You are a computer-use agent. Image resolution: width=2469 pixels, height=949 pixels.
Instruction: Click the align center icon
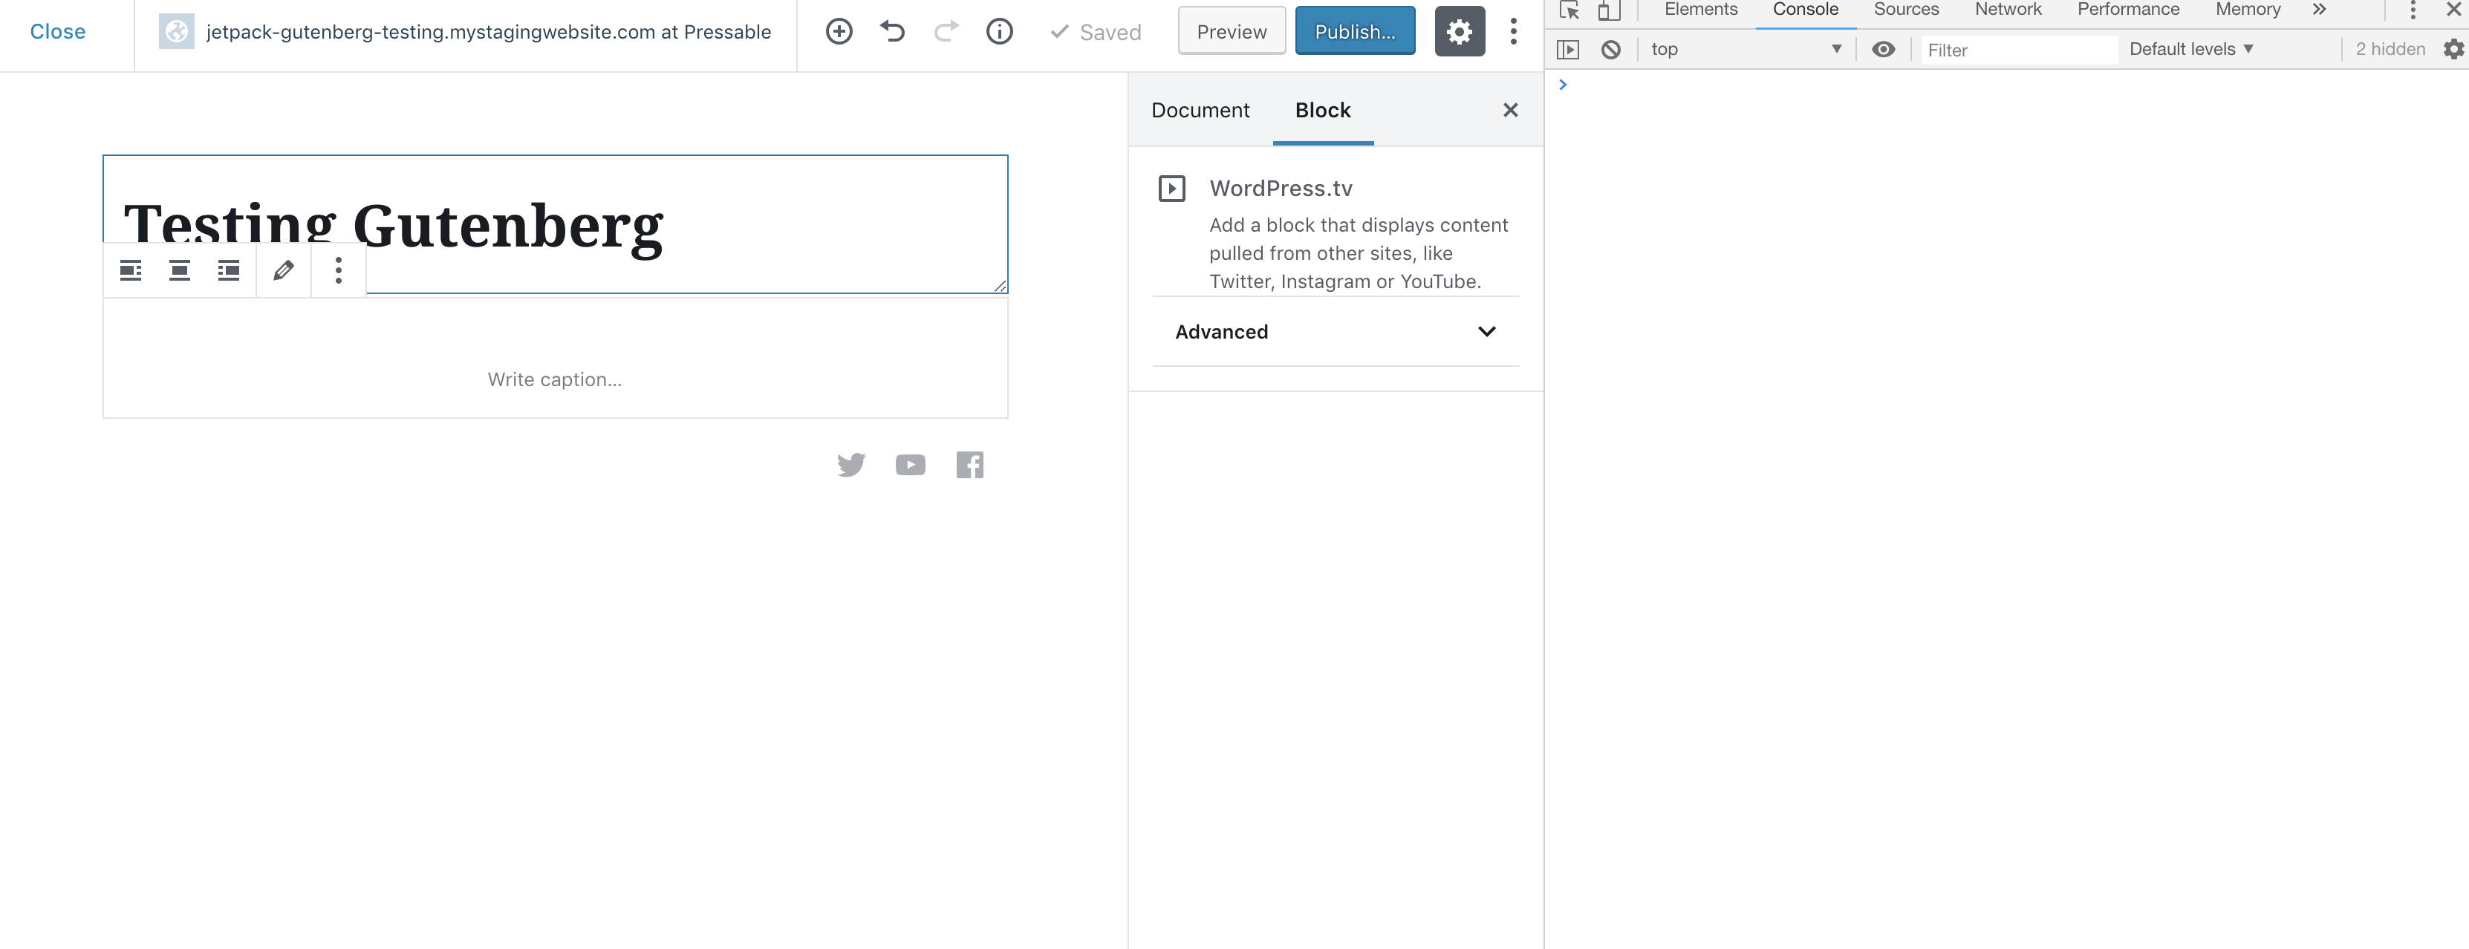(x=179, y=270)
